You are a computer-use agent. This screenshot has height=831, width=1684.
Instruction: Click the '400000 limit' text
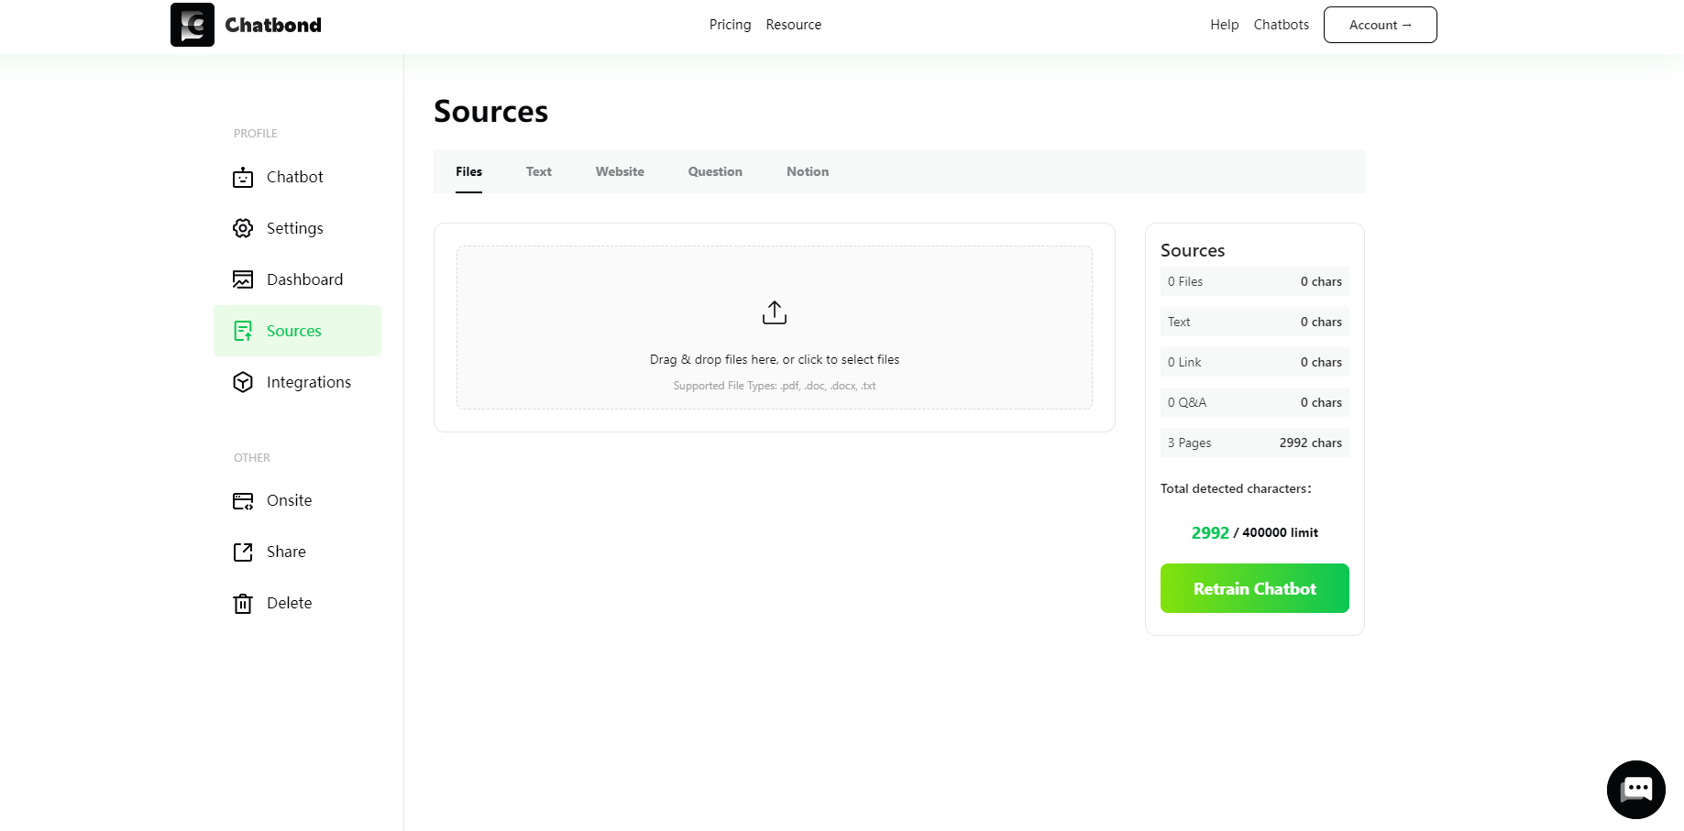click(1281, 532)
